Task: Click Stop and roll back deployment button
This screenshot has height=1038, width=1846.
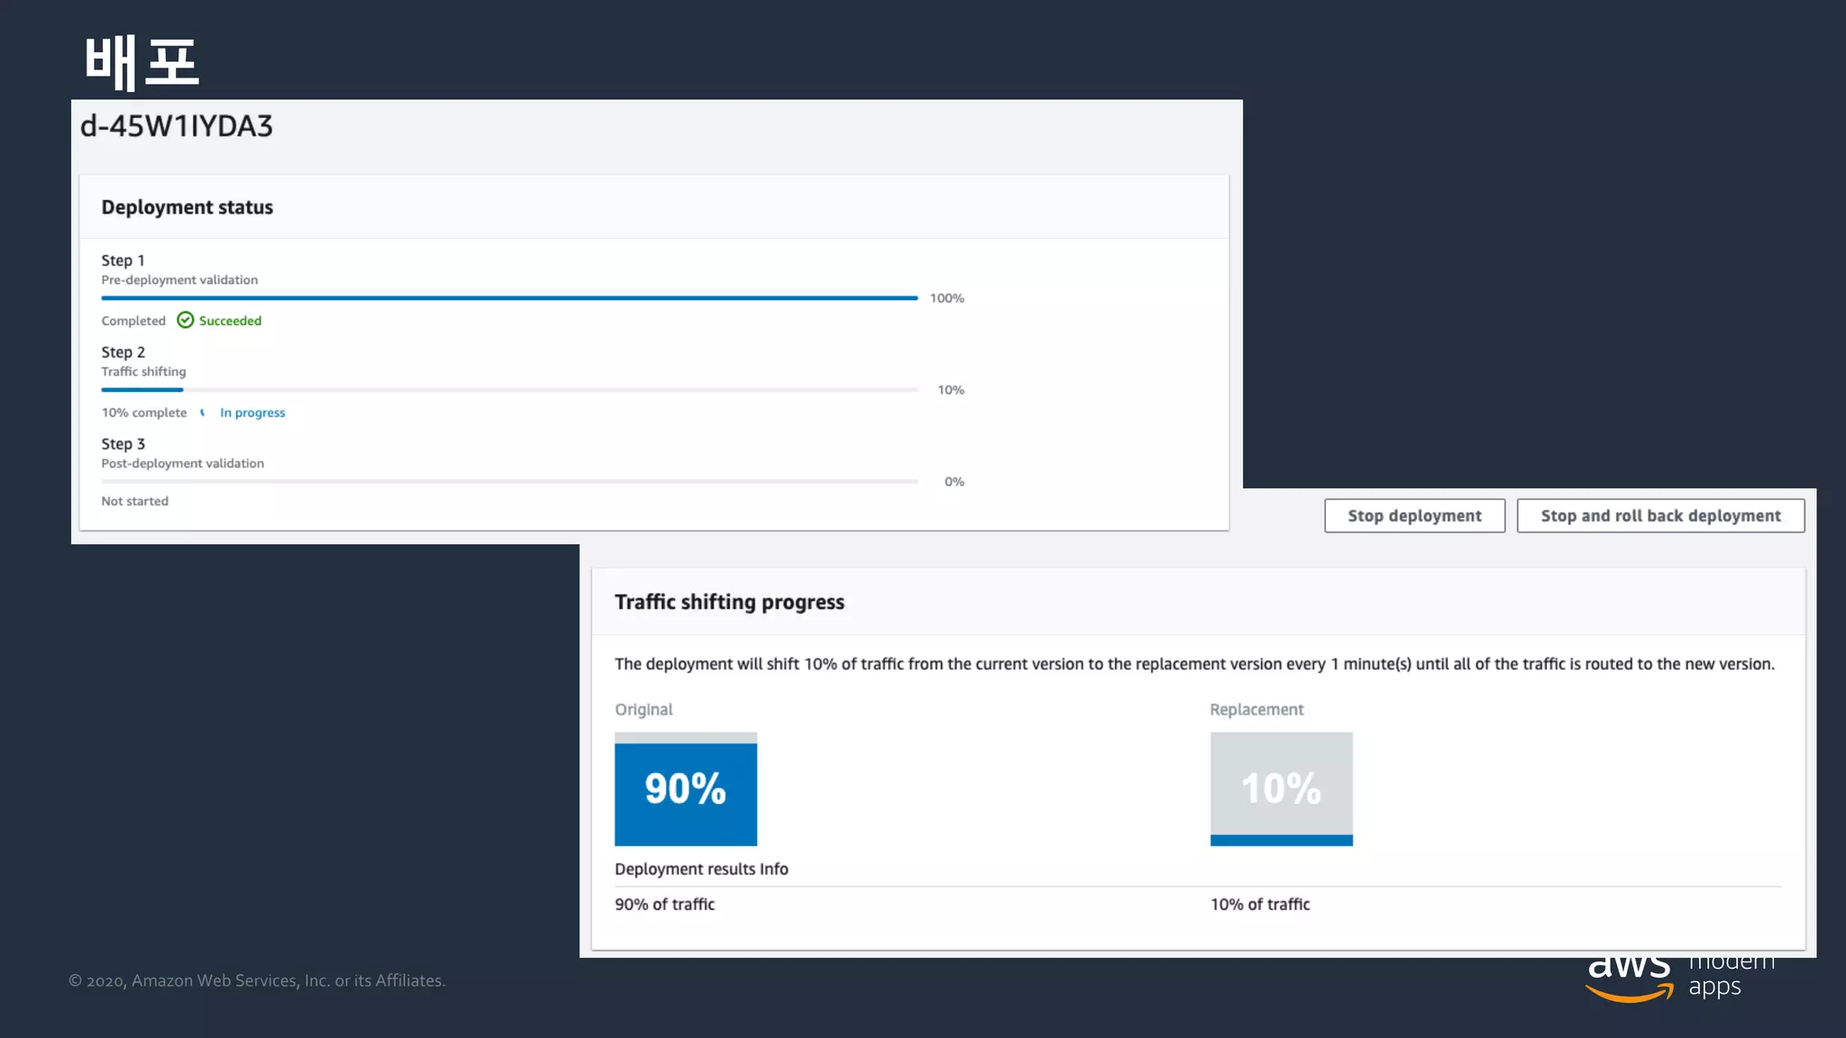Action: (x=1659, y=515)
